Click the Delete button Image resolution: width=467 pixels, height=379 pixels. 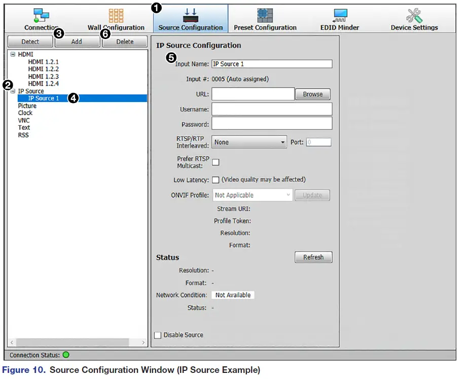[x=125, y=42]
